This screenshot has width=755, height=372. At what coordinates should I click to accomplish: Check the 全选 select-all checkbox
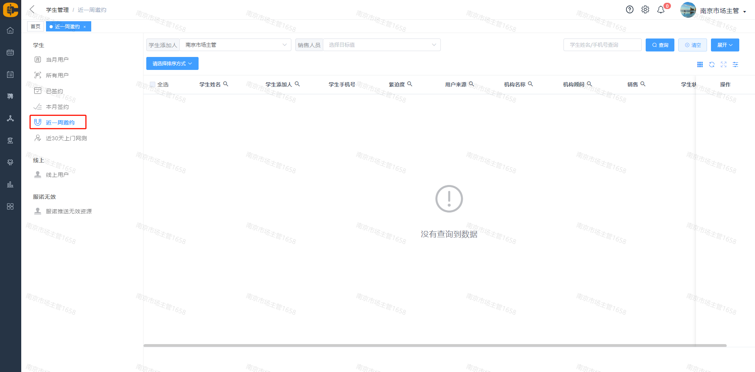click(x=153, y=84)
